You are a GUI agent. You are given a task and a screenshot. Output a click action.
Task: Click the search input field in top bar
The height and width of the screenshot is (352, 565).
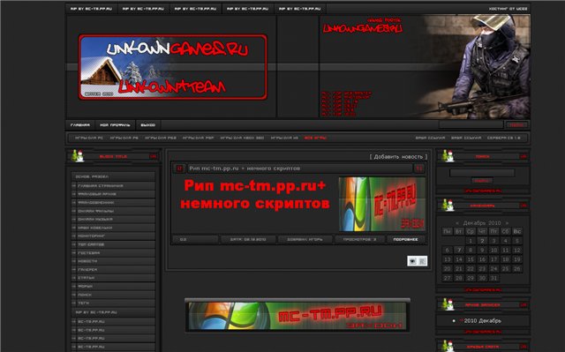pyautogui.click(x=471, y=124)
